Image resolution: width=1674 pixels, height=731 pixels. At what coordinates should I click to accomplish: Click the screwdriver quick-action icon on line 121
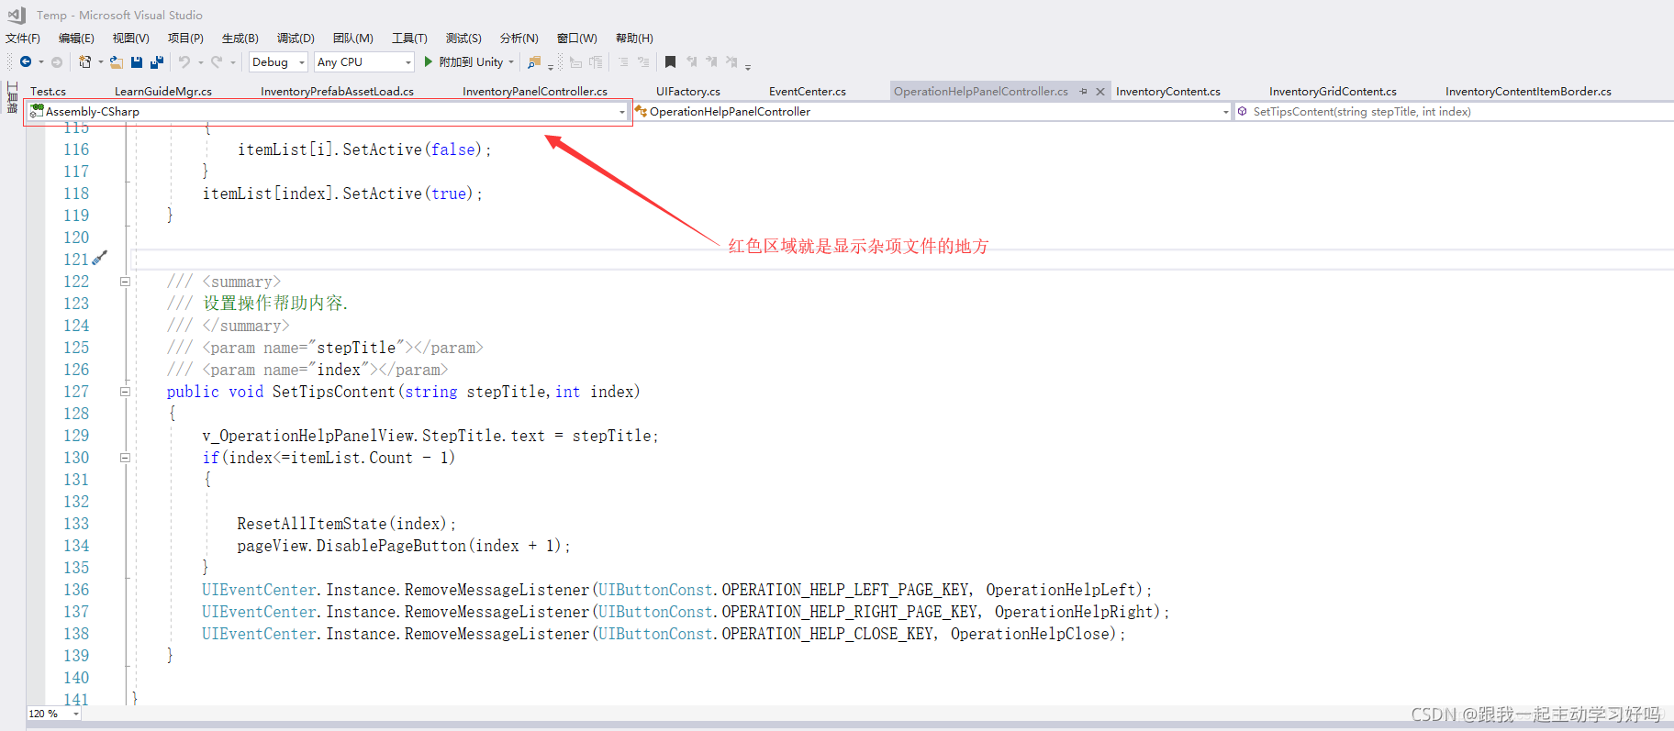pos(100,258)
